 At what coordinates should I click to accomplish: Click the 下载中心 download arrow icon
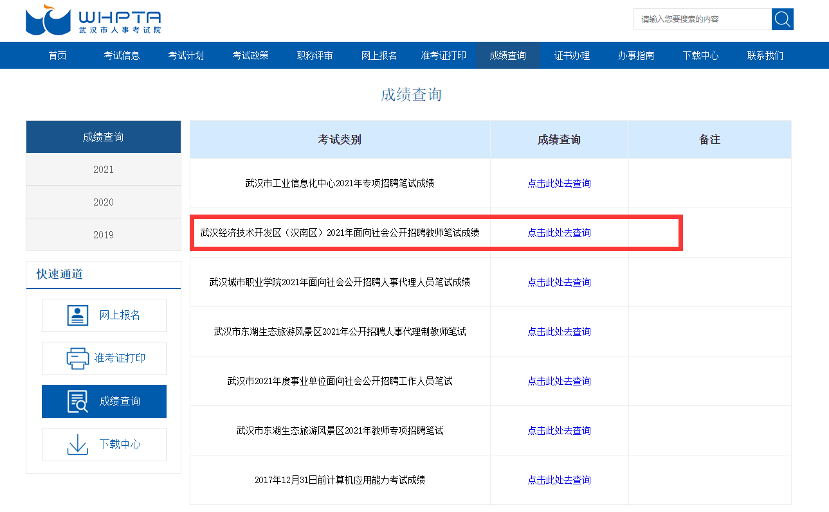[x=78, y=445]
